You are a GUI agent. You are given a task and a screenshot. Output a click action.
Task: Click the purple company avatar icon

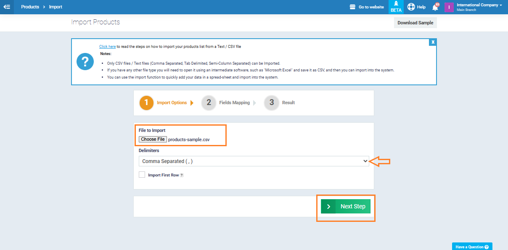449,7
